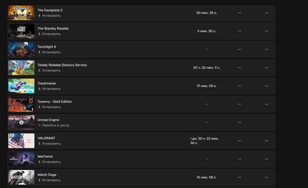308x188 pixels.
Task: Open the three-dot menu for Torchlight II
Action: pyautogui.click(x=266, y=49)
